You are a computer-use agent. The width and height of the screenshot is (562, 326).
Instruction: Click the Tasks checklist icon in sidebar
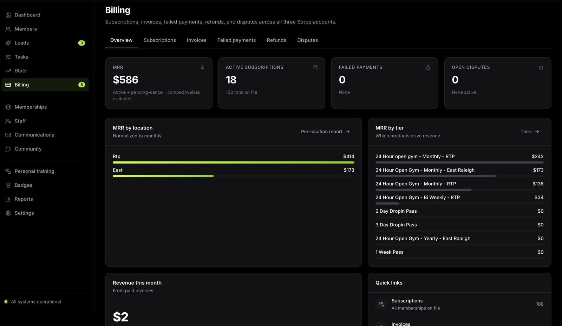tap(8, 57)
